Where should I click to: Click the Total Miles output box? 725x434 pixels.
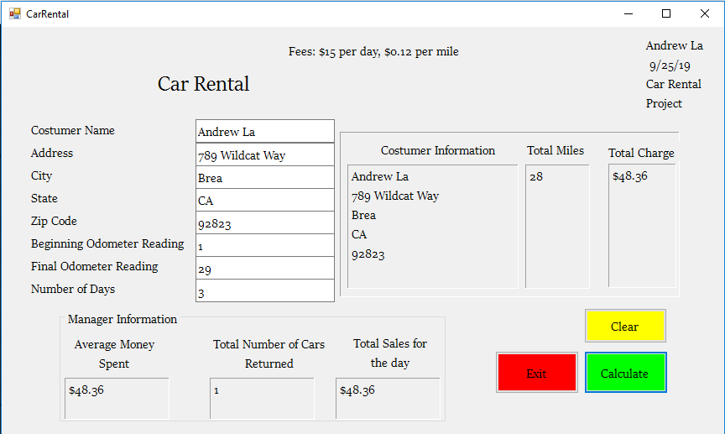click(x=557, y=226)
